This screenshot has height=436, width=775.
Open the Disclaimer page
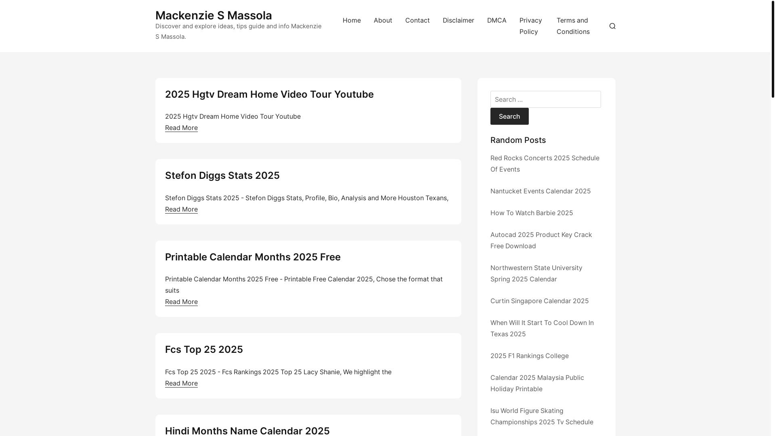coord(458,20)
